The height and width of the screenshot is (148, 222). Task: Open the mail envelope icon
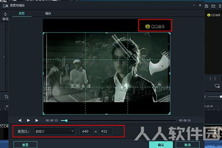click(213, 6)
